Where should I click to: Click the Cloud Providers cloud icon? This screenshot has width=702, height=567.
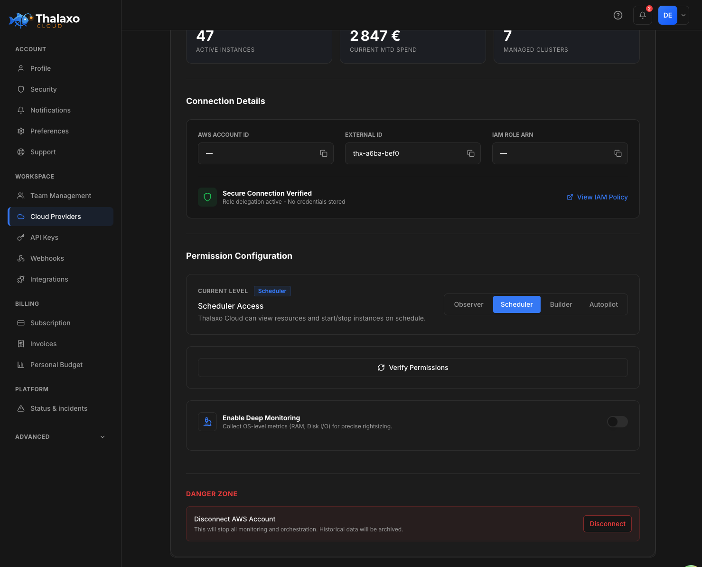click(x=21, y=217)
